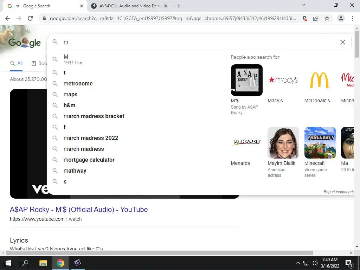Image resolution: width=360 pixels, height=270 pixels.
Task: Open a new browser tab
Action: [x=179, y=6]
